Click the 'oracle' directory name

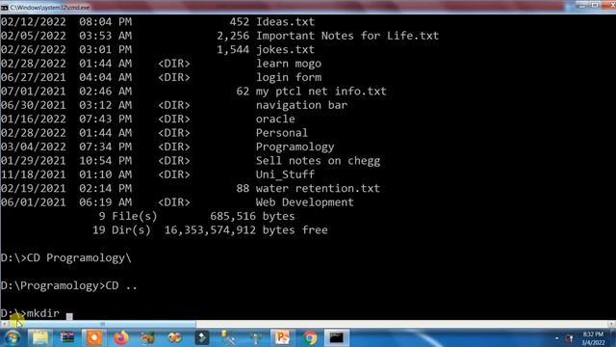click(x=275, y=119)
